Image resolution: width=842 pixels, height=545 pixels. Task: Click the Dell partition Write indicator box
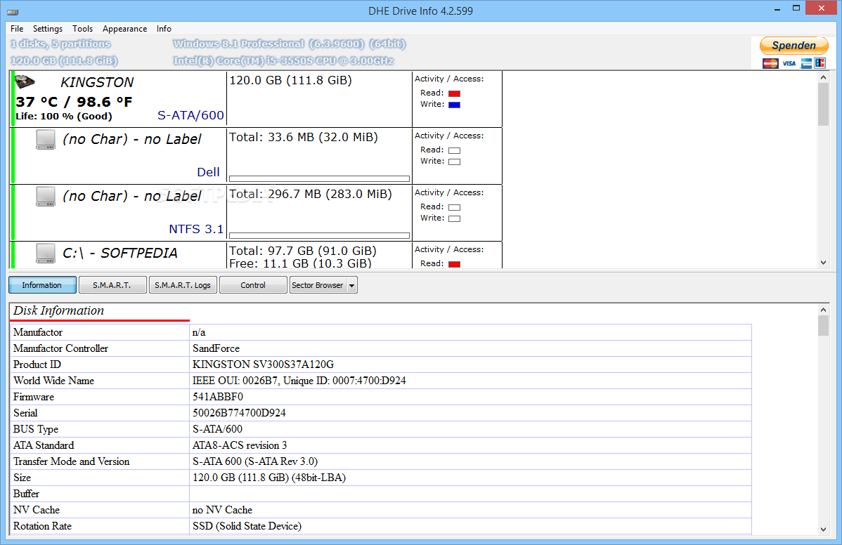tap(454, 162)
